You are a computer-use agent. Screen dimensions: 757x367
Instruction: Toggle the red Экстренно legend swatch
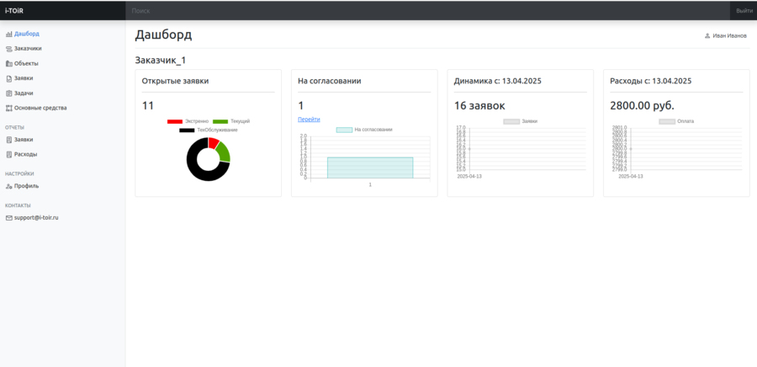tap(175, 121)
